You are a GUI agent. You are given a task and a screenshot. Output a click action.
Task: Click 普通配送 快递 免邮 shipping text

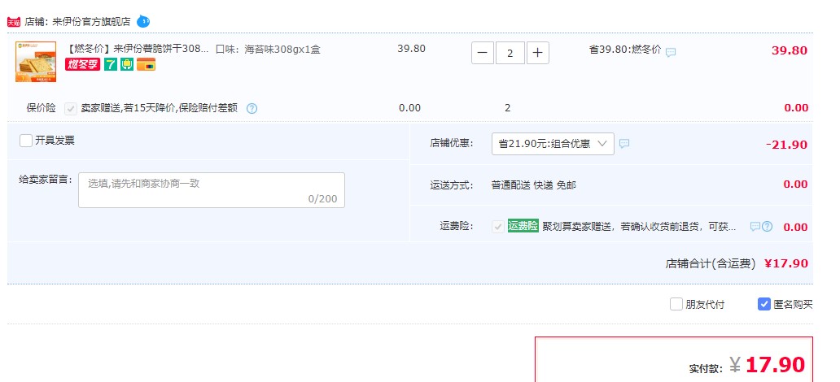pyautogui.click(x=534, y=185)
